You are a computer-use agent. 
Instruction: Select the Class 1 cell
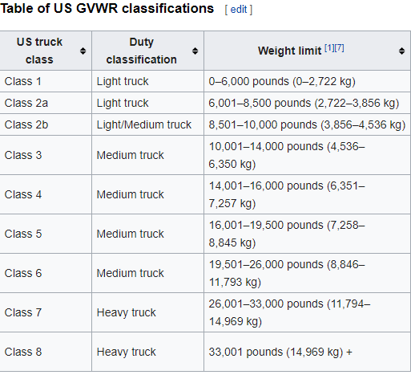click(x=46, y=81)
